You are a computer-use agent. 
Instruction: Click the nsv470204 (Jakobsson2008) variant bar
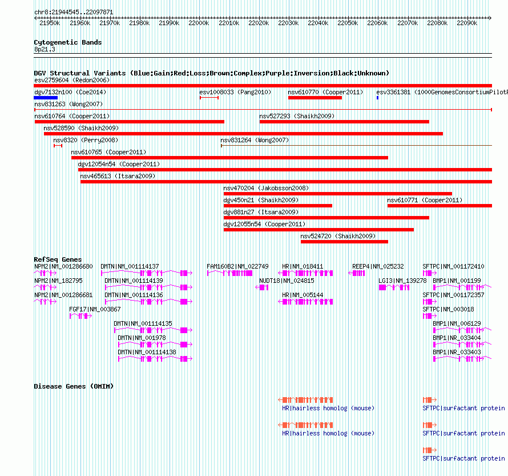(337, 194)
